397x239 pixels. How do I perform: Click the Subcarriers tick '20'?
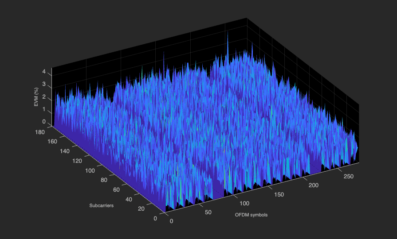coord(141,209)
